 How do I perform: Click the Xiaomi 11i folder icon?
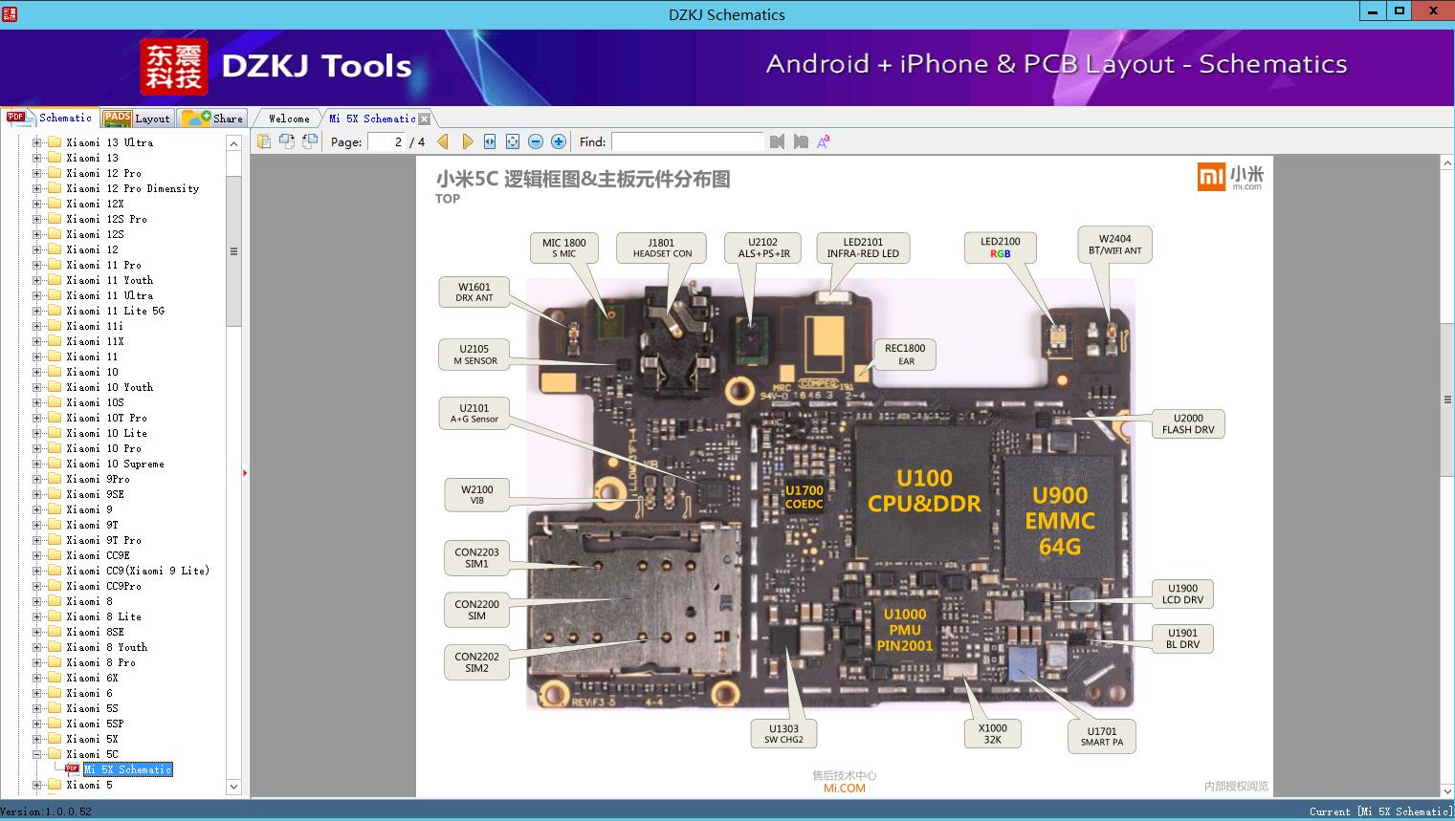(x=55, y=326)
